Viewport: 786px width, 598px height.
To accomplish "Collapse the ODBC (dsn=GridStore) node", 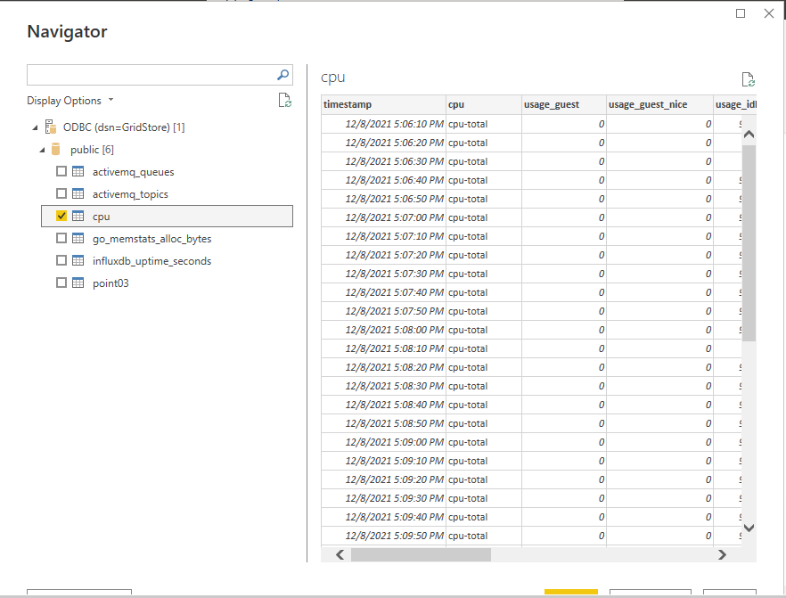I will 34,128.
